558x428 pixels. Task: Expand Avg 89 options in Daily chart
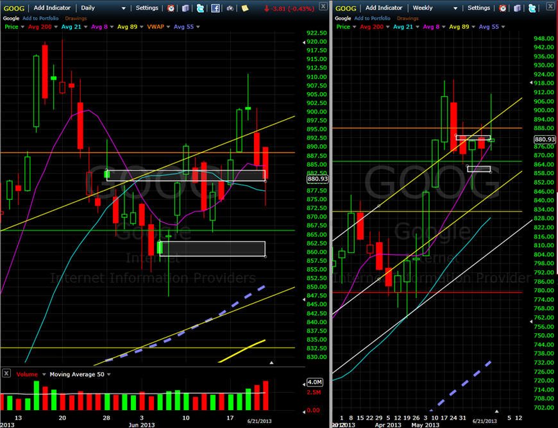(141, 27)
